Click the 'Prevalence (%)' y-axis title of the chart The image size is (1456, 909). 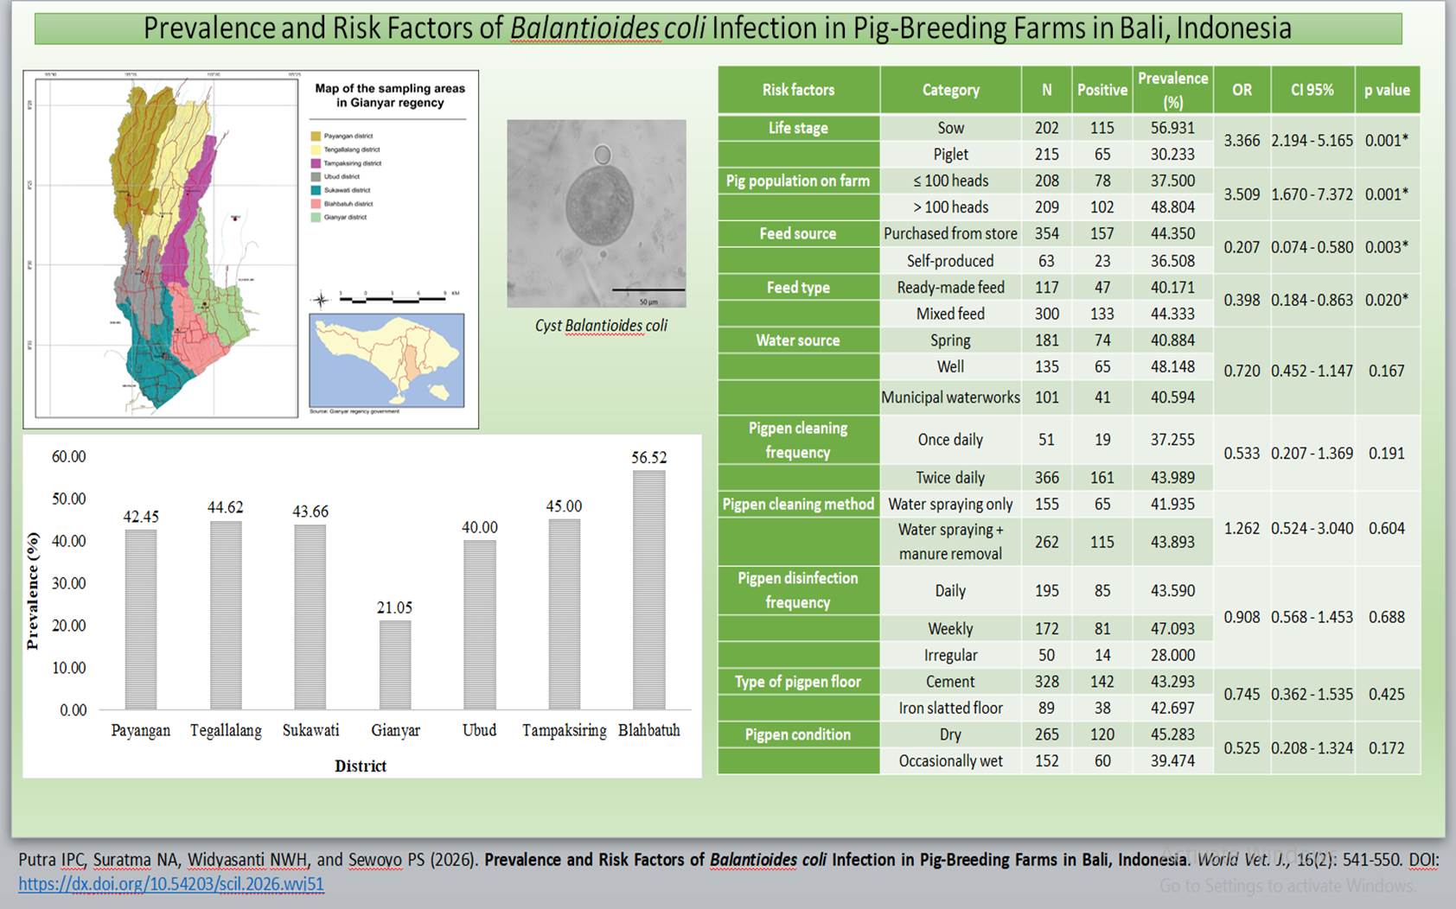(x=33, y=591)
